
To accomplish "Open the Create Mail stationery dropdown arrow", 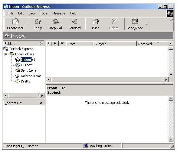I will pyautogui.click(x=27, y=24).
